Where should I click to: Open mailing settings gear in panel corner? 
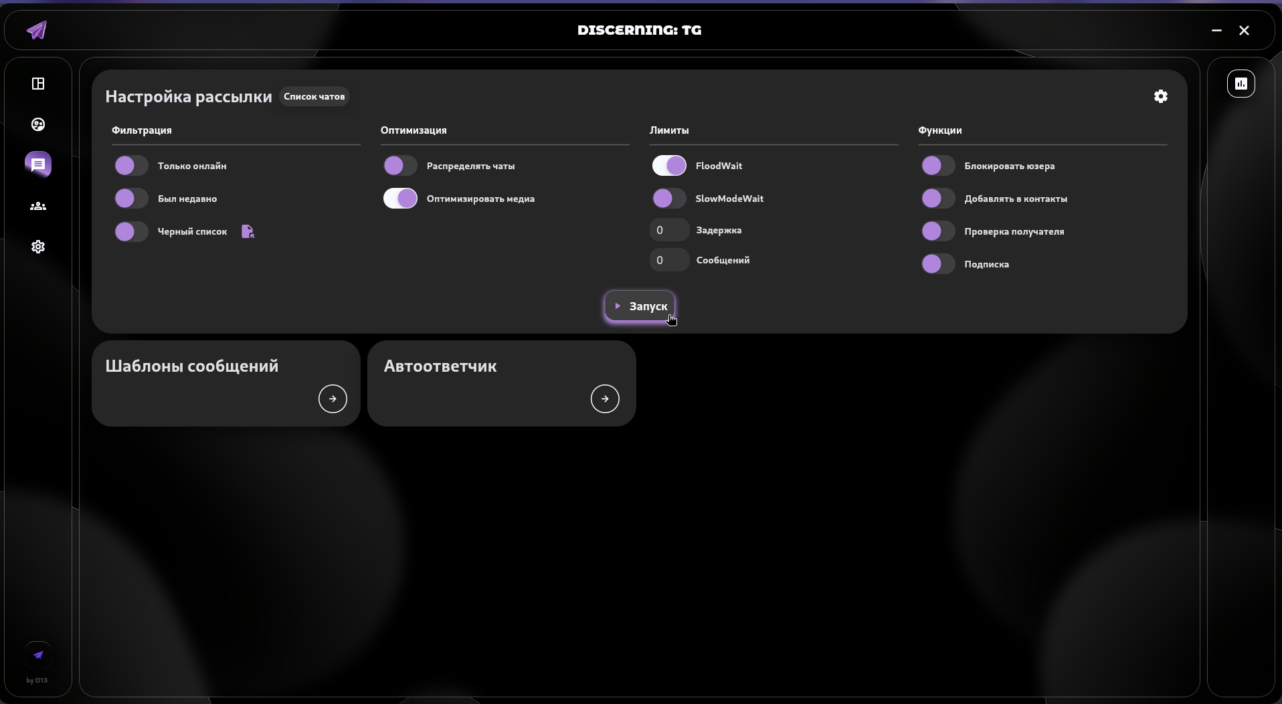point(1160,96)
